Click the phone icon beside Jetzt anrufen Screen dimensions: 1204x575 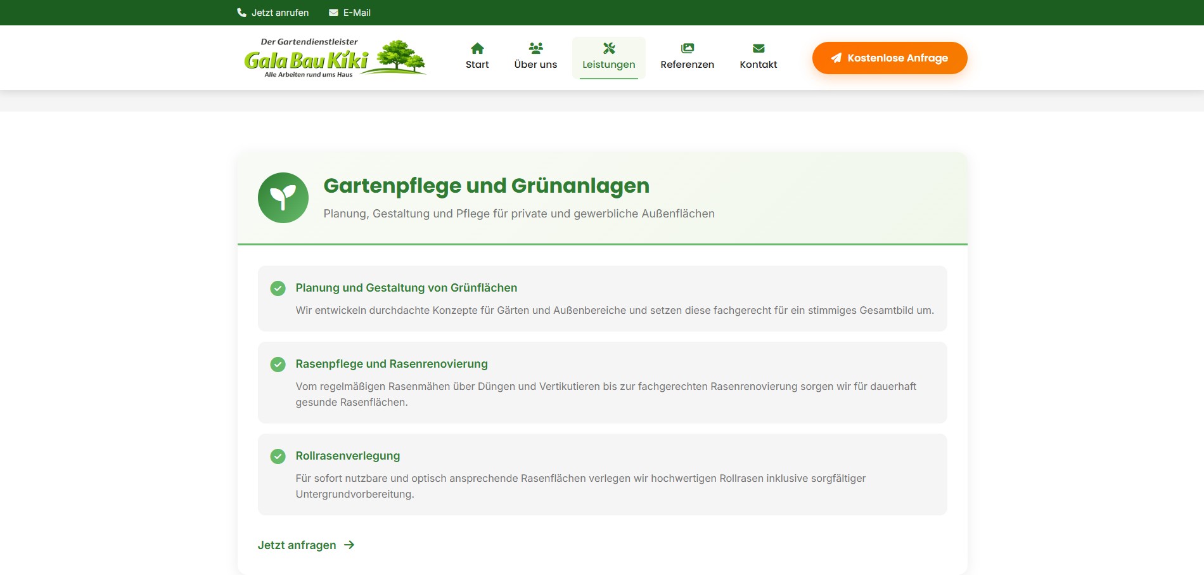(241, 13)
